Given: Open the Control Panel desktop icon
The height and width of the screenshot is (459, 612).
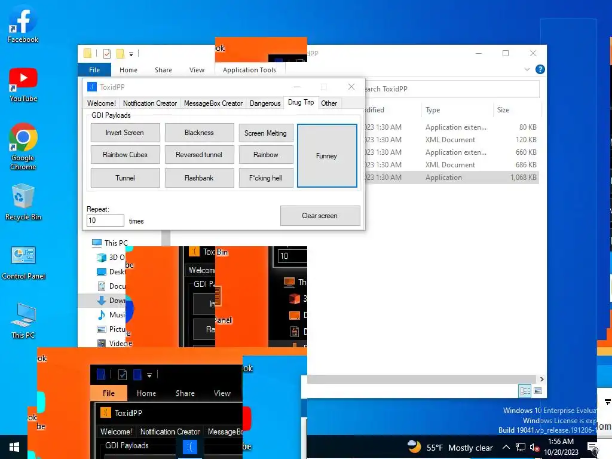Looking at the screenshot, I should tap(23, 263).
